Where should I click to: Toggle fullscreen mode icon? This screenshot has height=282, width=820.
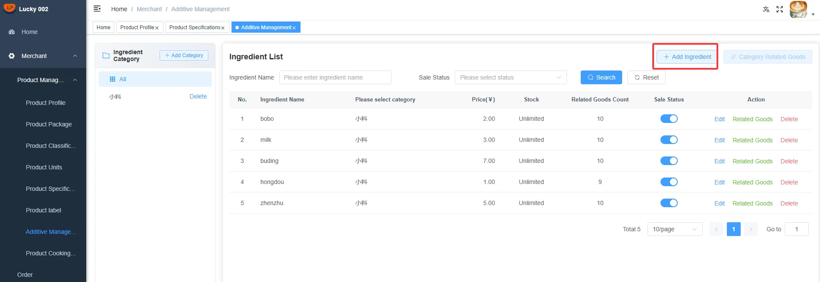click(779, 9)
